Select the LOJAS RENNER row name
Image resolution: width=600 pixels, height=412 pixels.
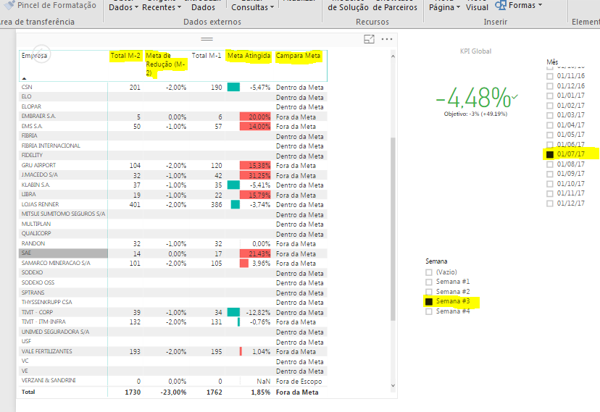tap(40, 204)
